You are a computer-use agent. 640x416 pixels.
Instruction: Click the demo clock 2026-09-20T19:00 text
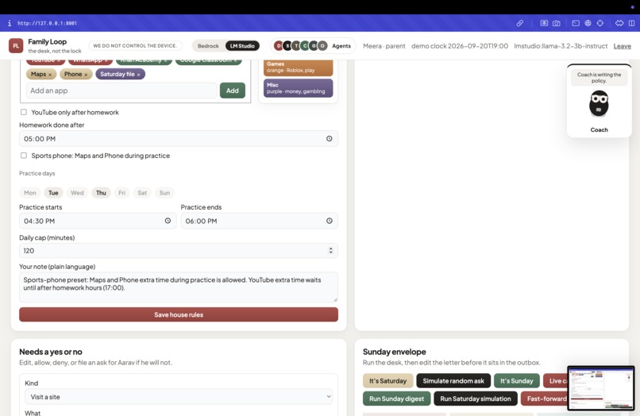[x=460, y=46]
